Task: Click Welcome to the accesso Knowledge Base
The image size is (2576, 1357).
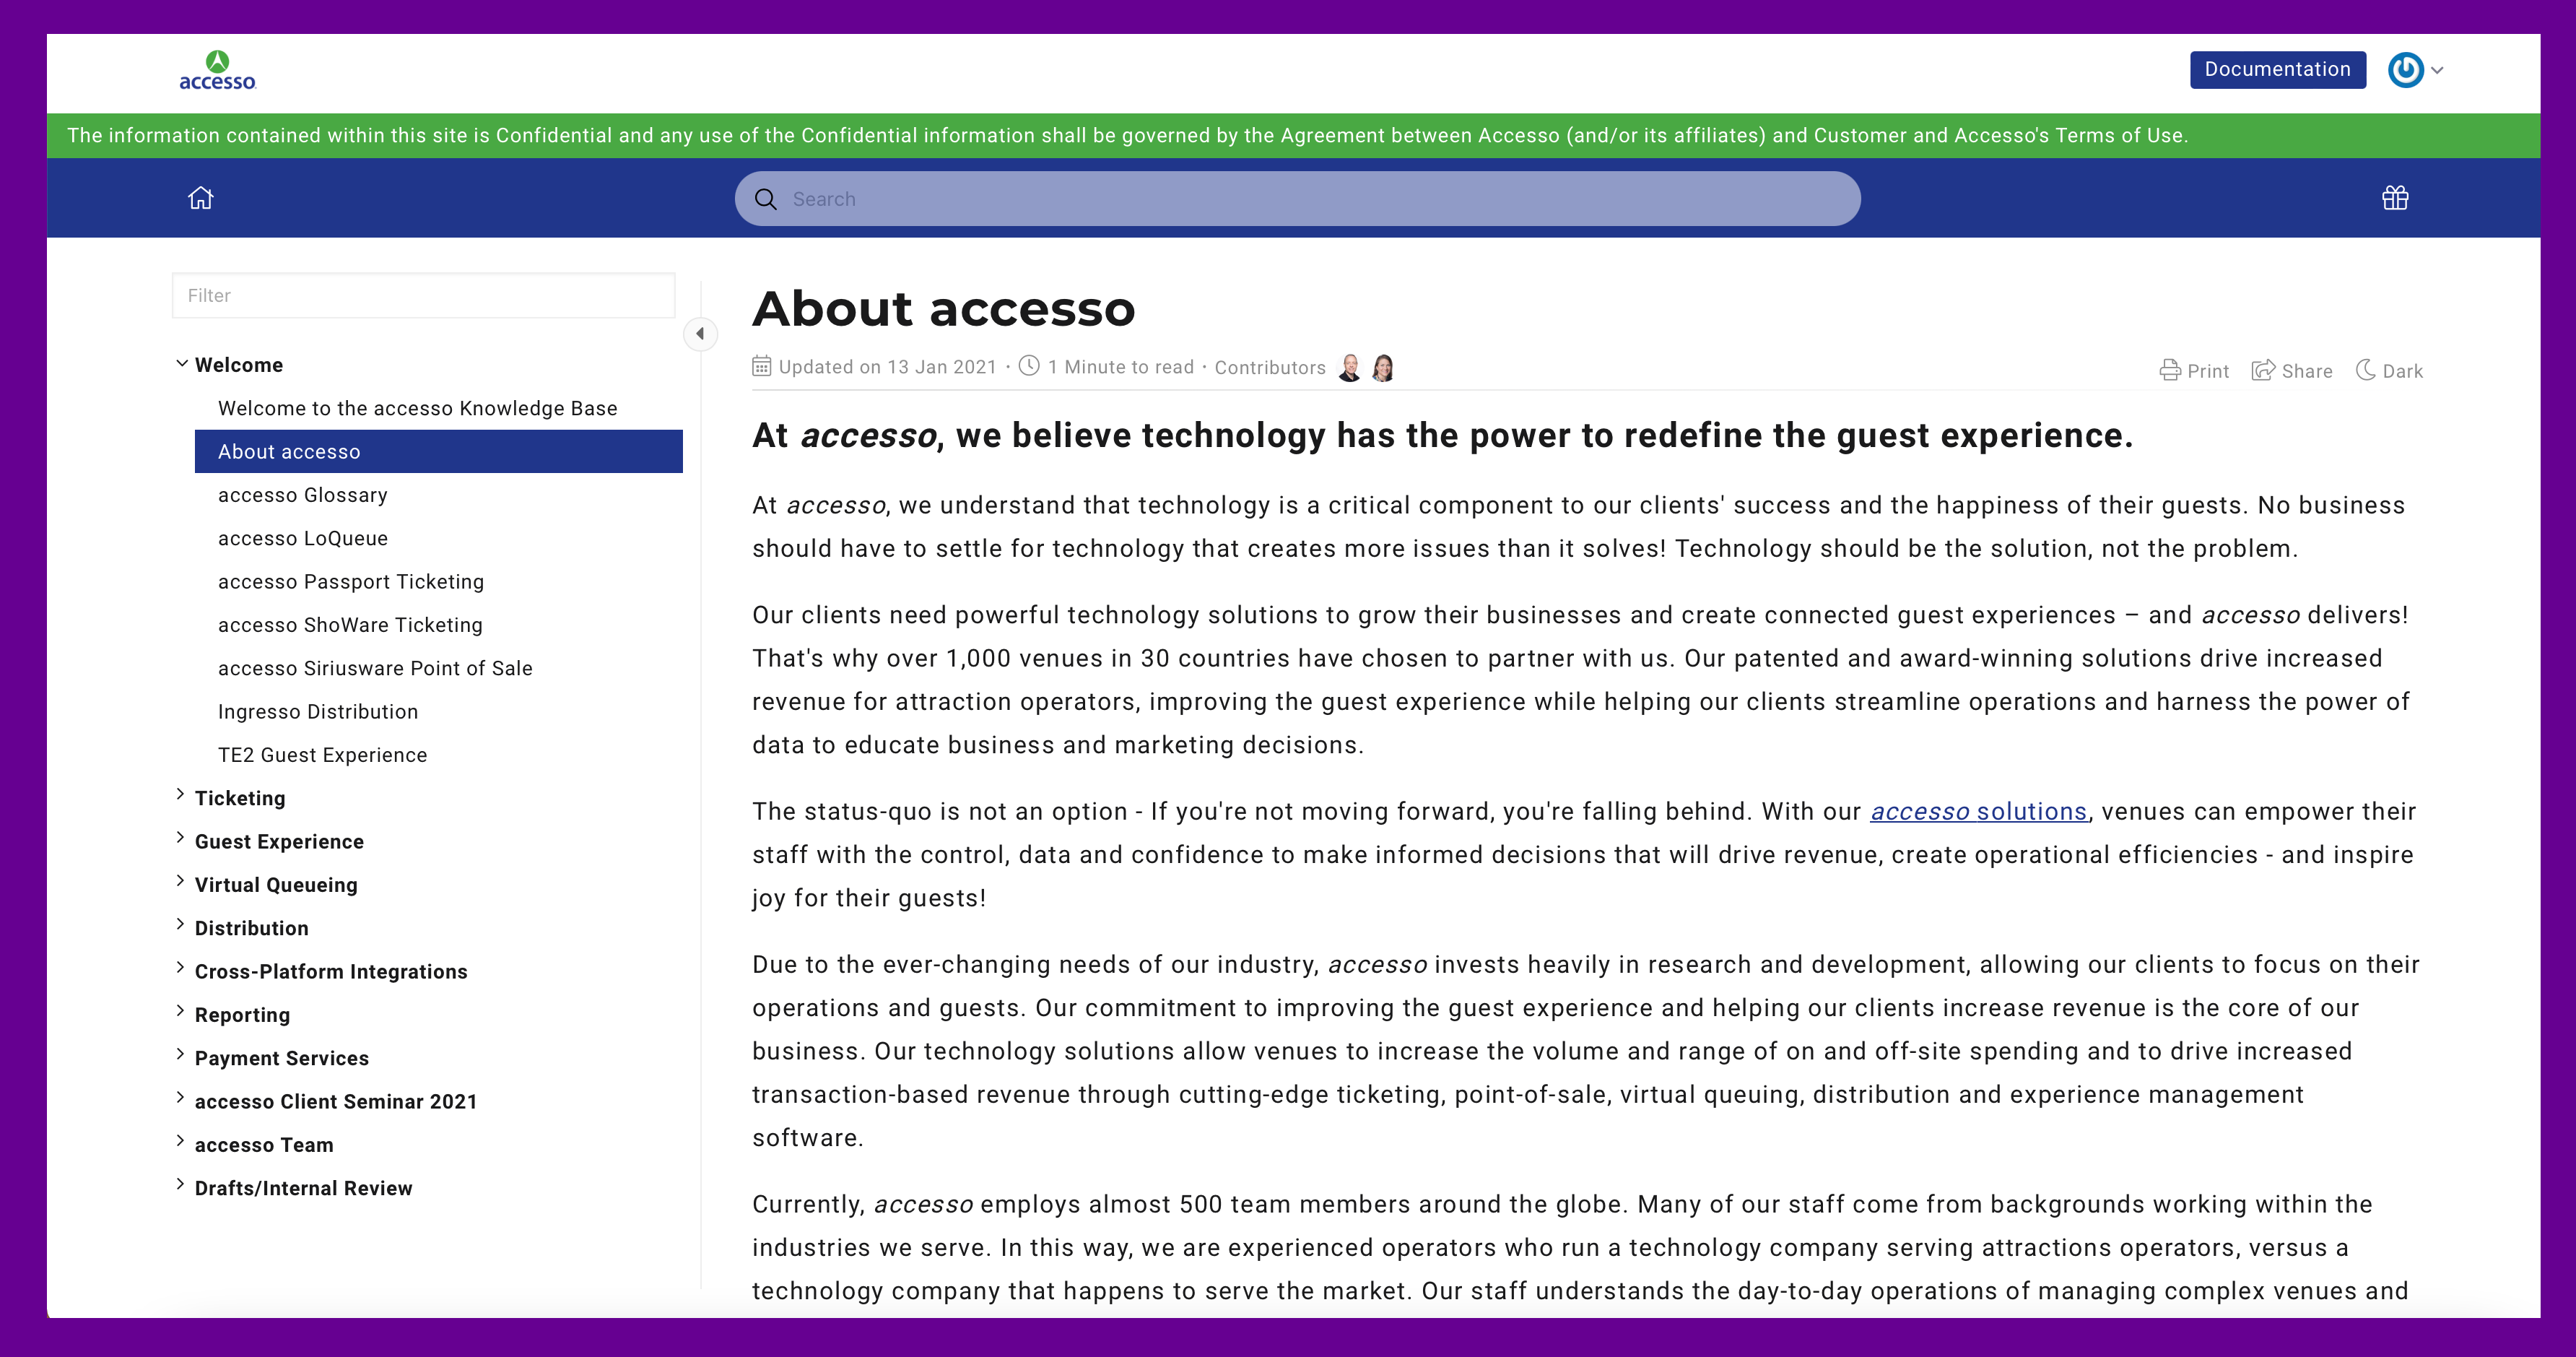Action: point(416,407)
